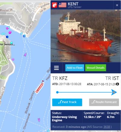Click the KENT tanker ship photo
Viewport: 121px width, 132px height.
[x=85, y=36]
